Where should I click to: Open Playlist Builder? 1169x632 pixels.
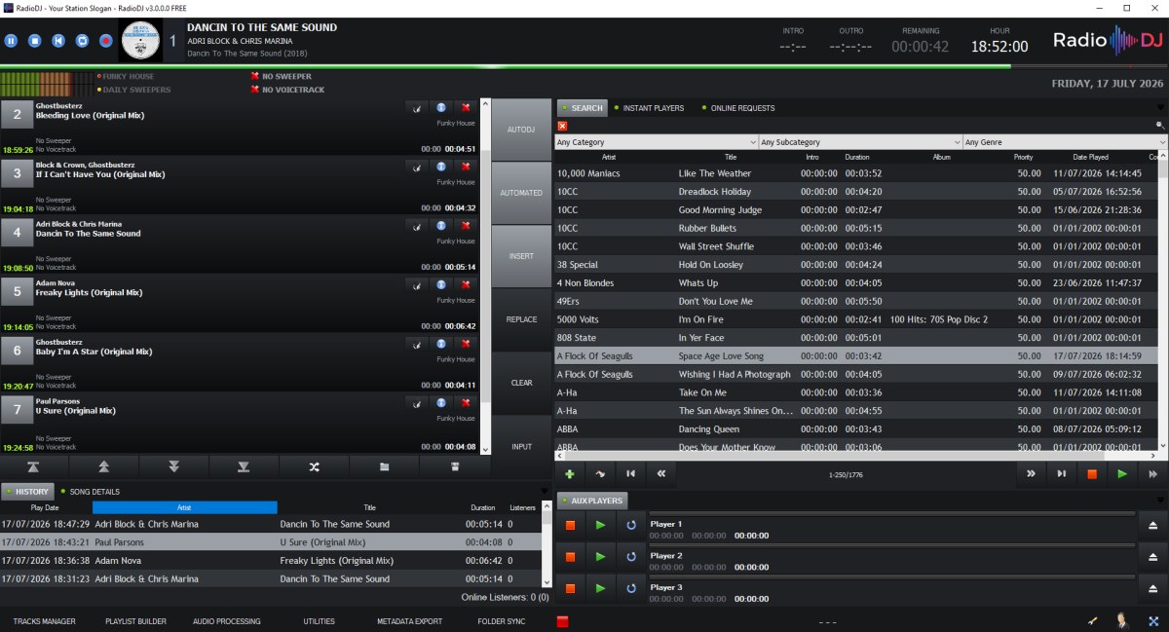[135, 621]
